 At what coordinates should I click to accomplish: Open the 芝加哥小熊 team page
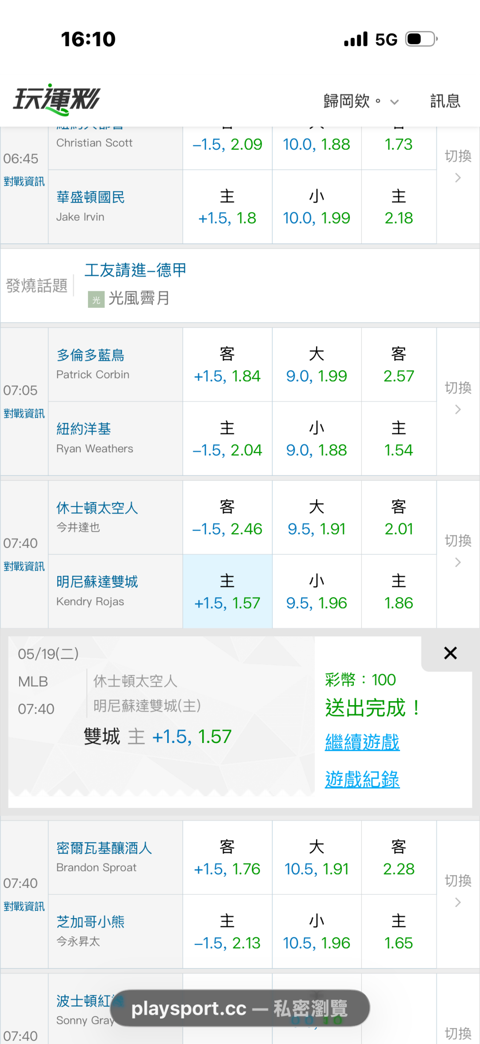click(x=90, y=922)
